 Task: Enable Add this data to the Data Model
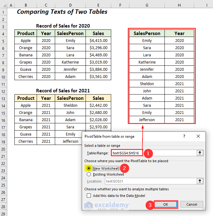(89, 195)
